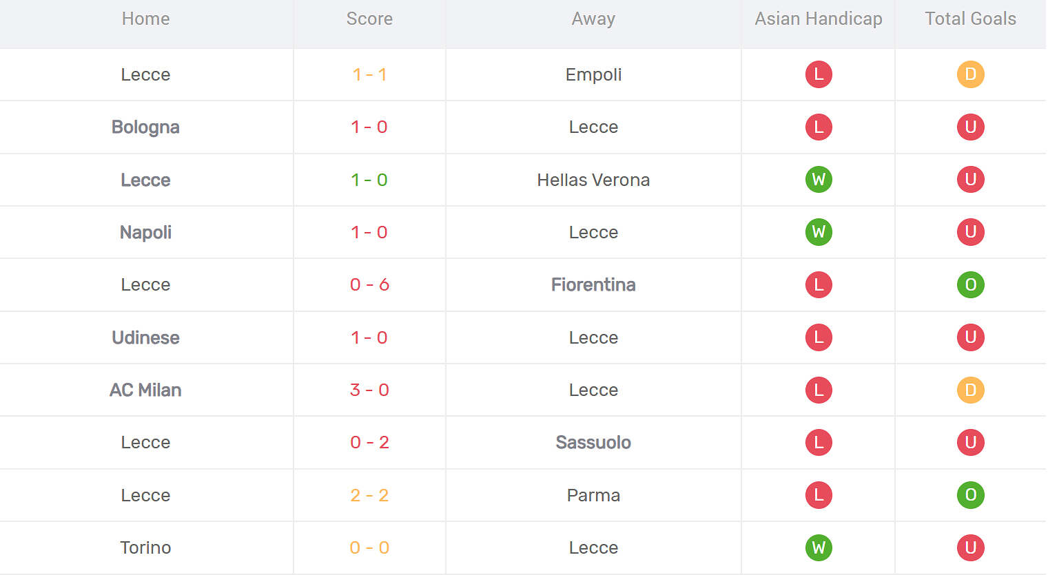
Task: Select the Home column header
Action: 145,19
